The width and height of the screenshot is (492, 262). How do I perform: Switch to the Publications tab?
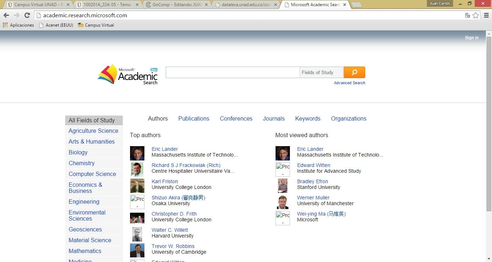pos(194,119)
